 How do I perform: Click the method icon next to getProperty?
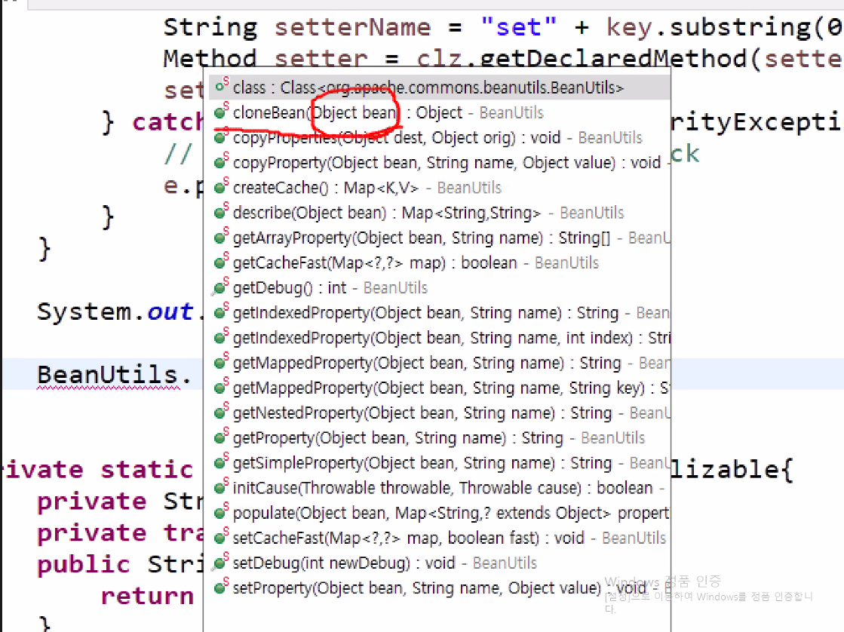coord(221,436)
